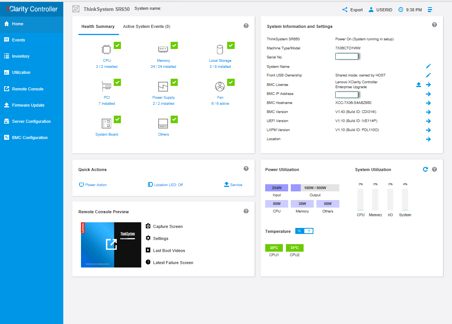Open Remote Console in the sidebar
Viewport: 452px width, 324px height.
click(x=32, y=89)
